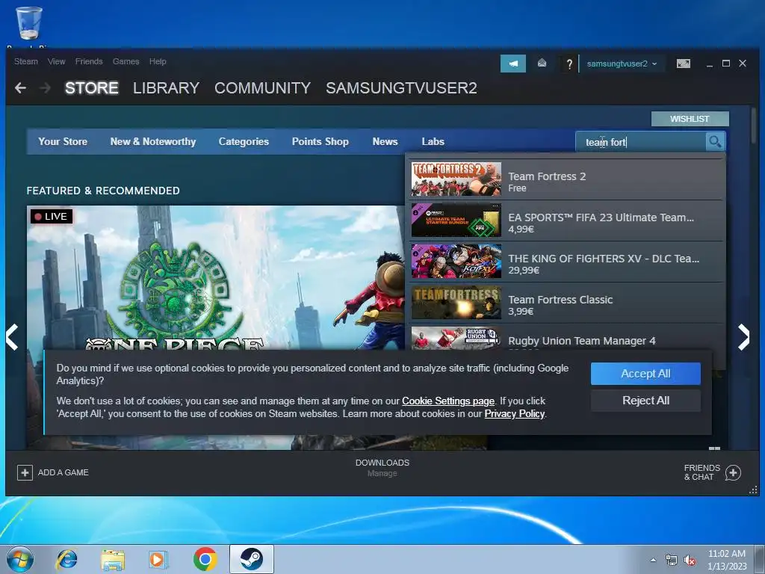Open the Categories tab
This screenshot has width=765, height=574.
(x=244, y=141)
